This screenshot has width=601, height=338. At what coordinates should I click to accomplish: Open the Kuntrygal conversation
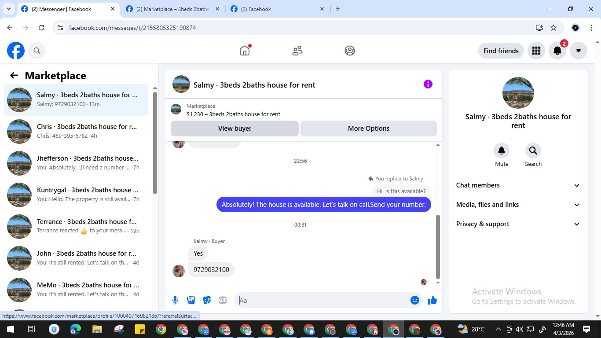click(x=76, y=195)
